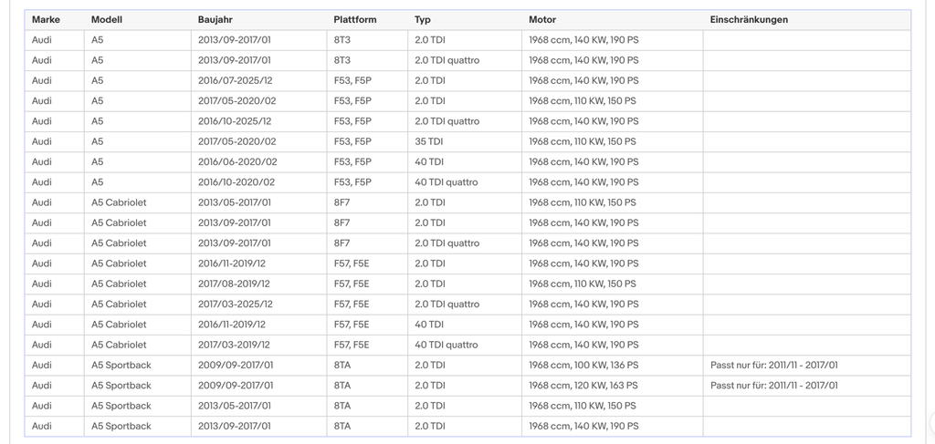This screenshot has height=444, width=935.
Task: Click the partially visible button at right edge
Action: click(x=932, y=423)
